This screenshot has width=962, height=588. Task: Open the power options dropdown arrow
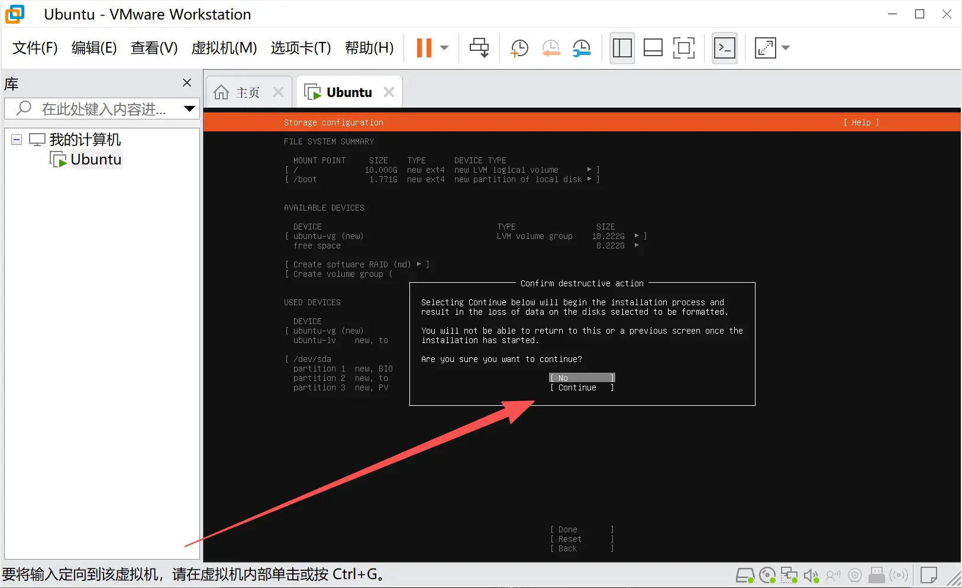pos(444,48)
